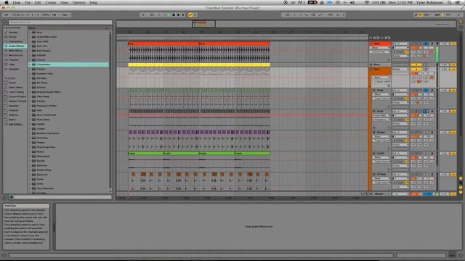Image resolution: width=465 pixels, height=261 pixels.
Task: Click the Arrangement Record button
Action: click(x=179, y=14)
